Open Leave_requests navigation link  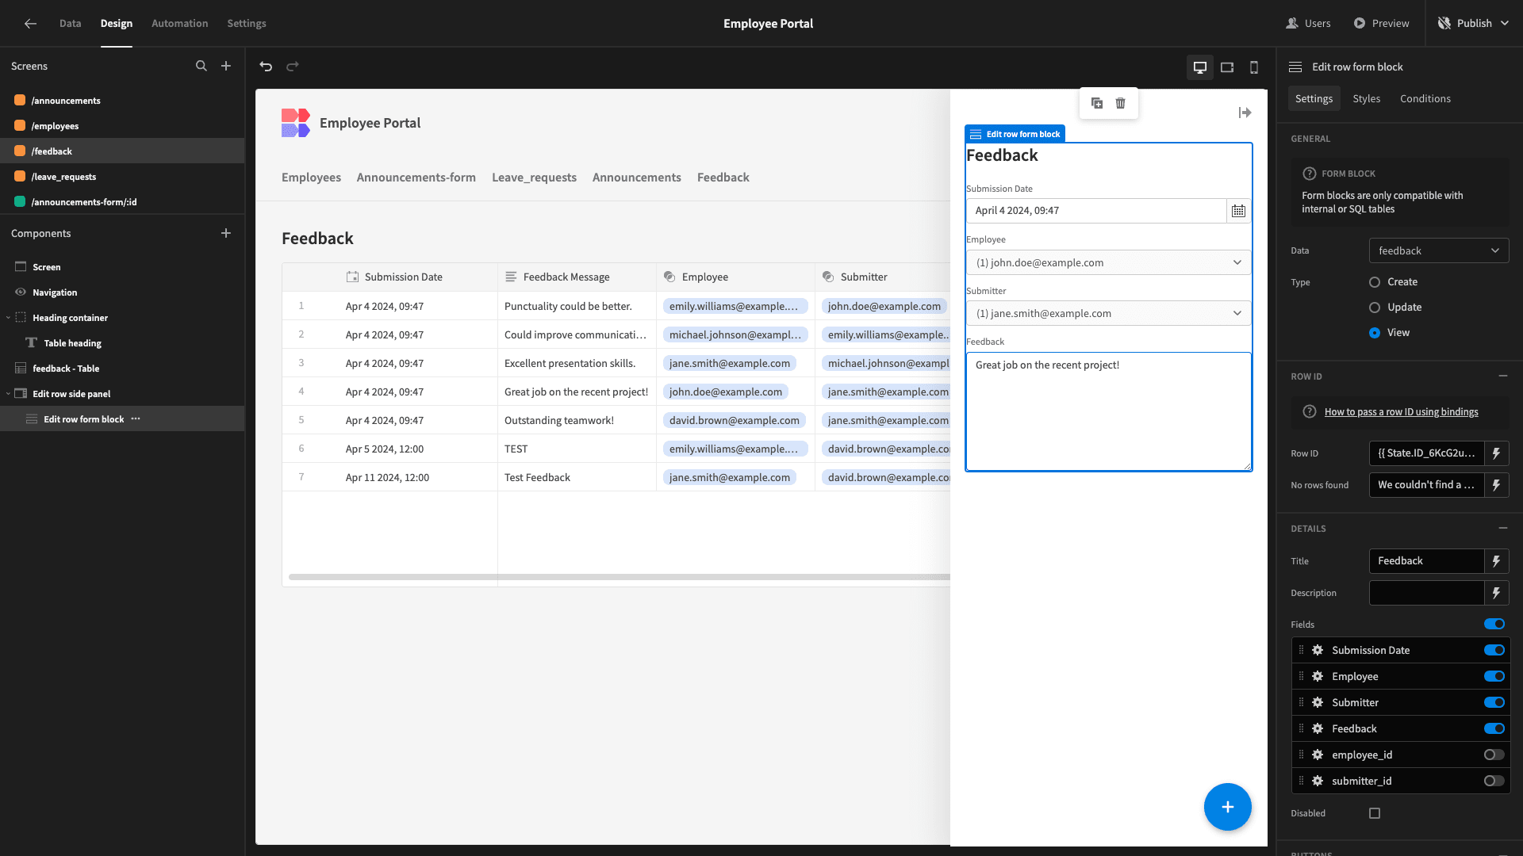pyautogui.click(x=534, y=178)
